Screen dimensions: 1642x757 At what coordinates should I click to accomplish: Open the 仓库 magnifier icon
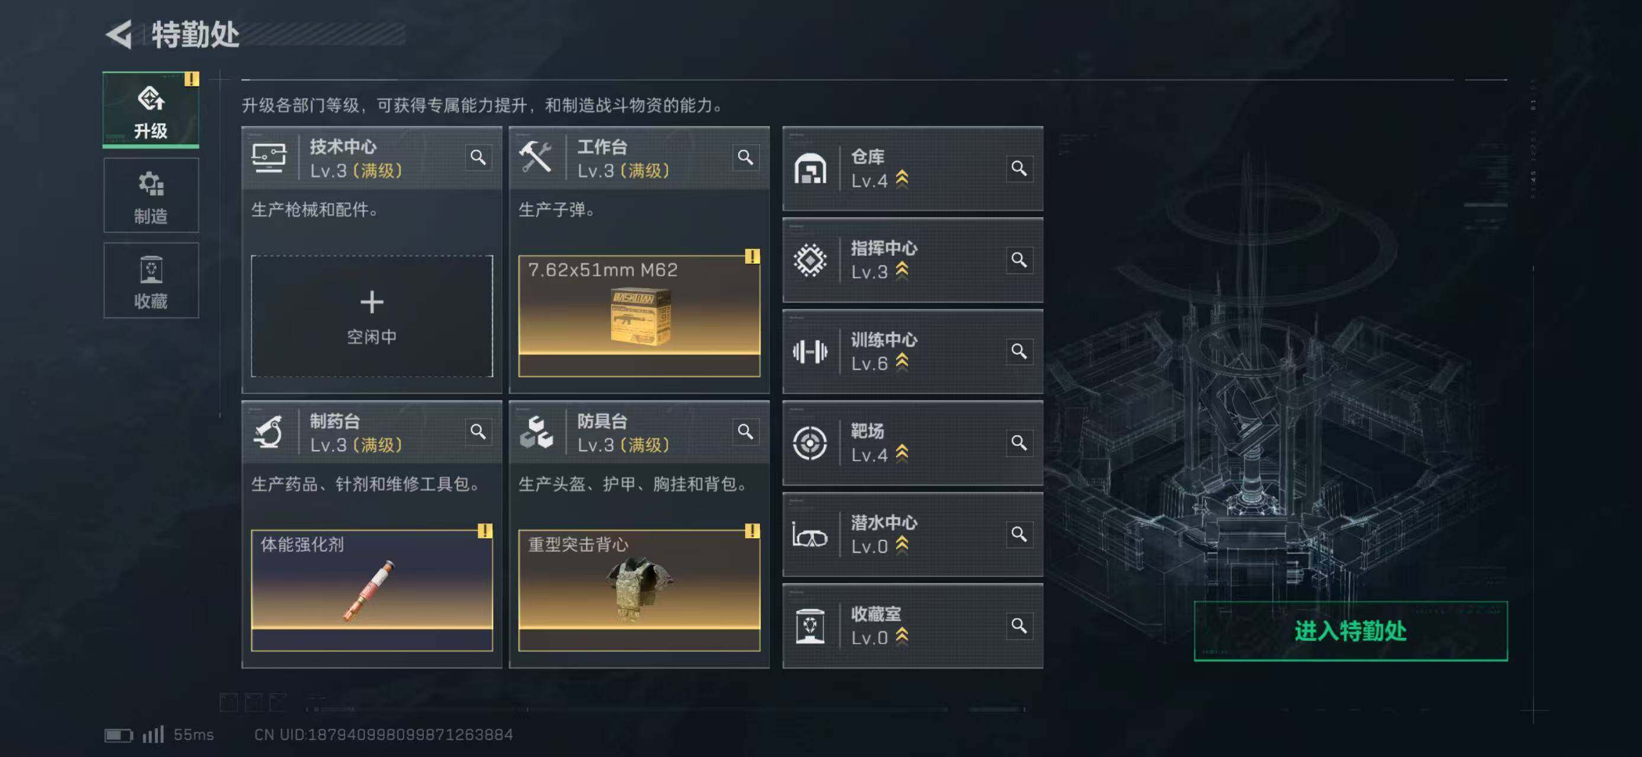click(1019, 169)
